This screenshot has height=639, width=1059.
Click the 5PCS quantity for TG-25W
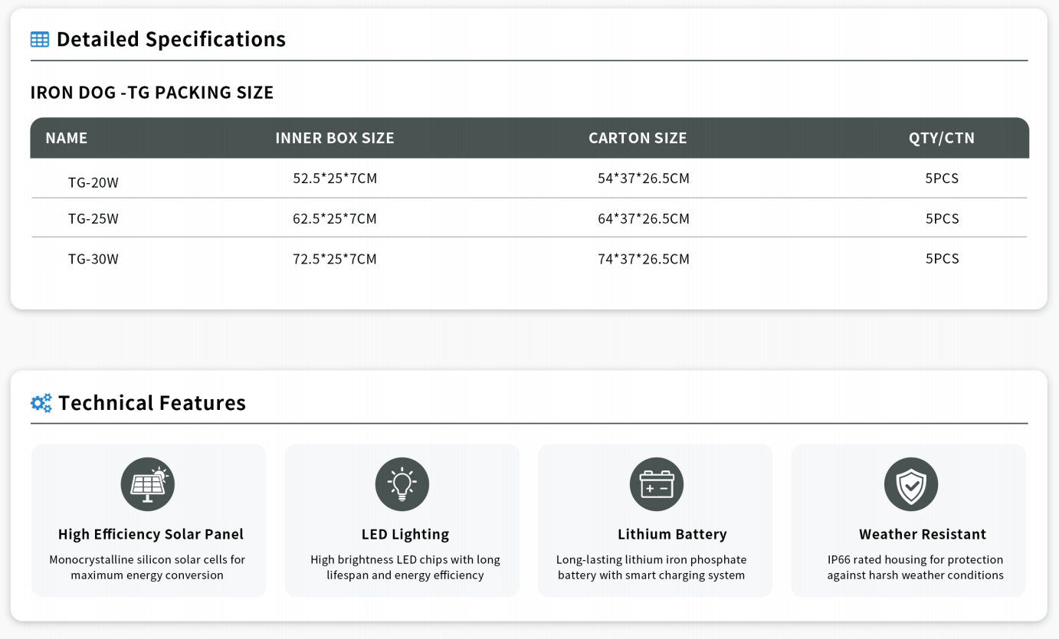[942, 218]
